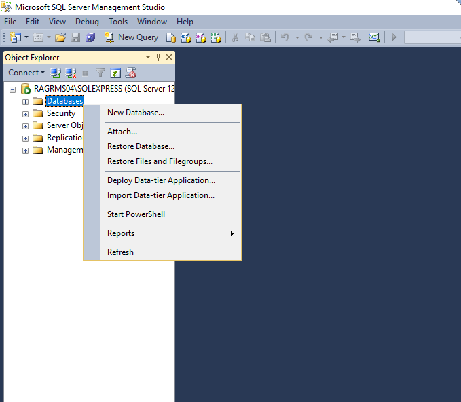Expand the Management folder
The height and width of the screenshot is (402, 461).
(x=25, y=150)
